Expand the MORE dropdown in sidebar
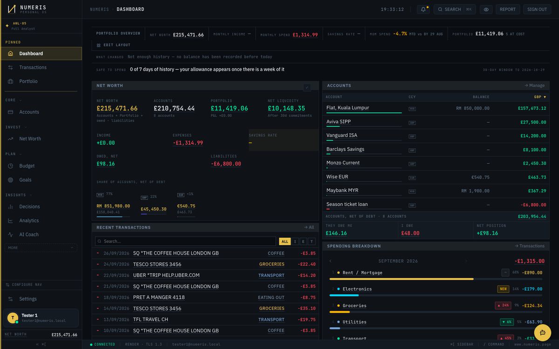 click(x=41, y=248)
